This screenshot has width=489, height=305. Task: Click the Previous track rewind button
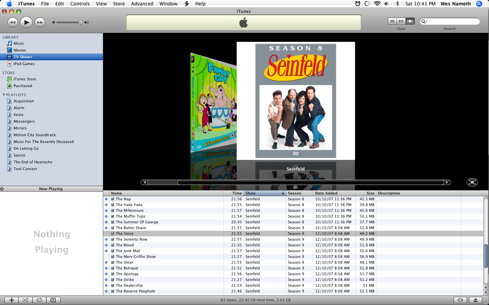tap(13, 23)
